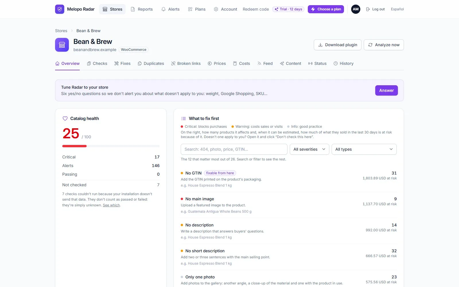Click the list icon beside What to fix first
Screen dimensions: 459x287
click(x=184, y=119)
